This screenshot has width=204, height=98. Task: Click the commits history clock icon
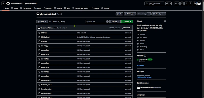click(x=123, y=28)
